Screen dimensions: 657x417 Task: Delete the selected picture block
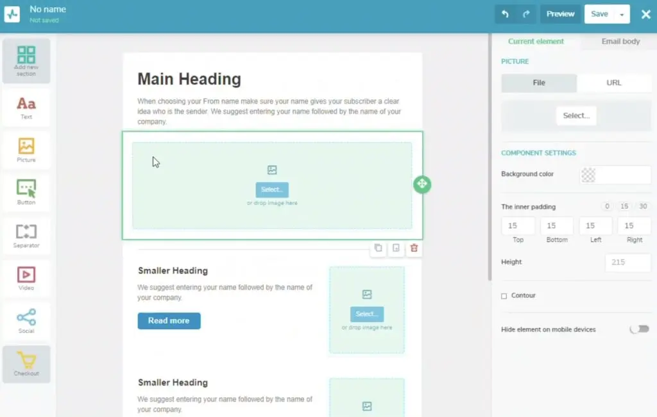pos(414,249)
